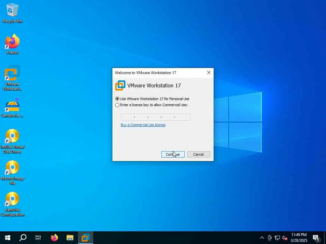This screenshot has height=244, width=326.
Task: Close the Welcome to VMware Workstation dialog
Action: 209,72
